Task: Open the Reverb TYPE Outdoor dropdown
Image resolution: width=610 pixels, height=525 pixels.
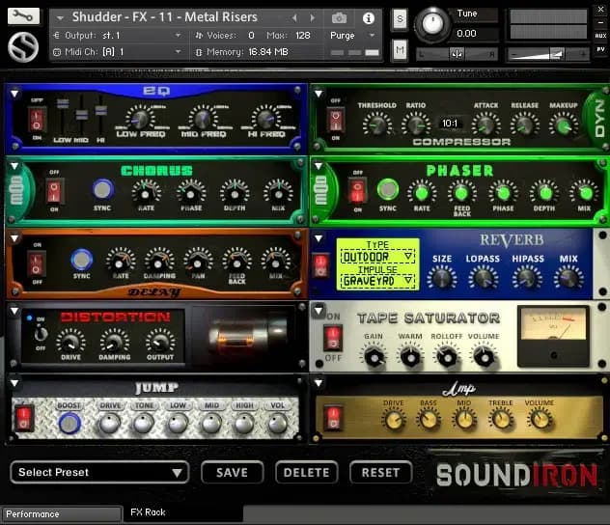Action: coord(377,256)
